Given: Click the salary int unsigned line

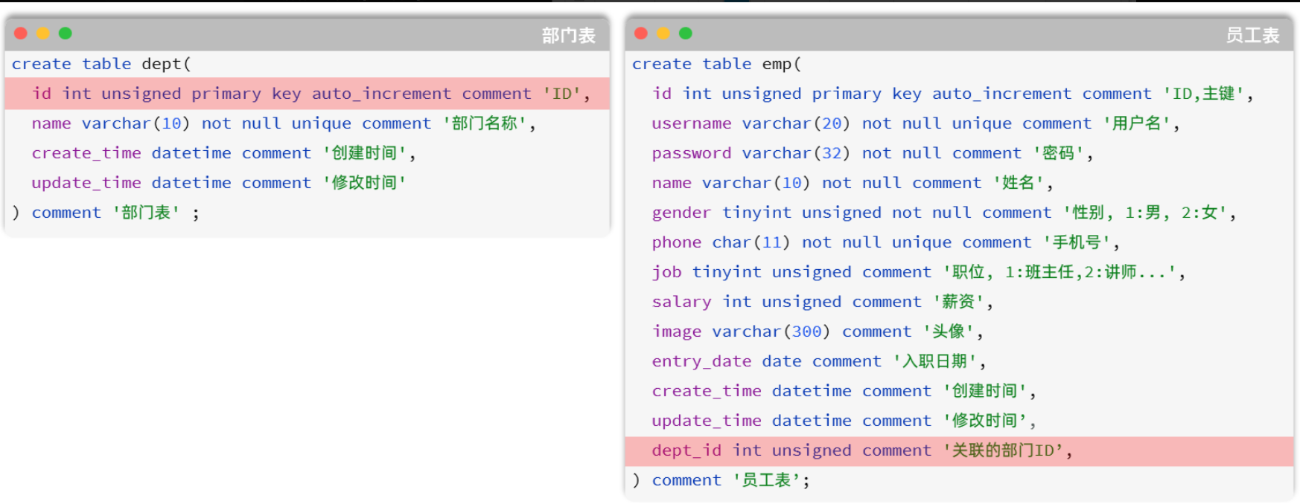Looking at the screenshot, I should tap(822, 302).
